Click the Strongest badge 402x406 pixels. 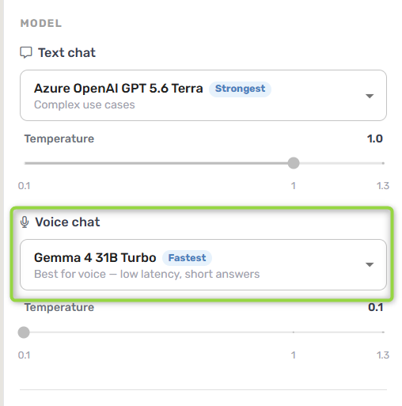[x=240, y=89]
